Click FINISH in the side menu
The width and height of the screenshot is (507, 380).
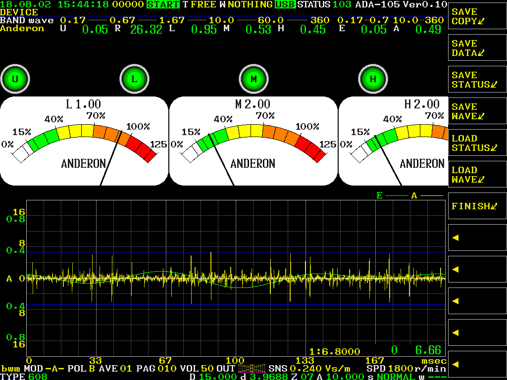477,206
